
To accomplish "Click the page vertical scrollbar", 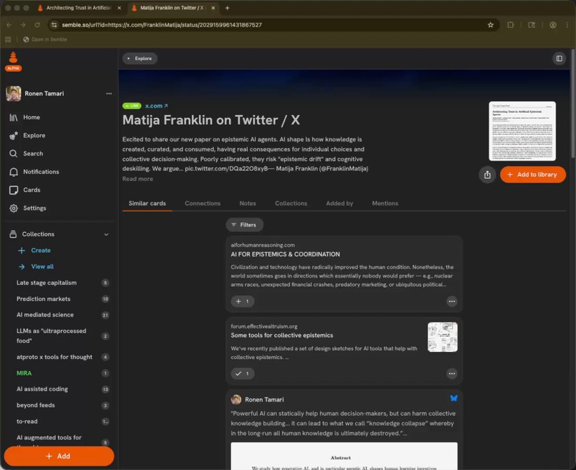I will [573, 104].
